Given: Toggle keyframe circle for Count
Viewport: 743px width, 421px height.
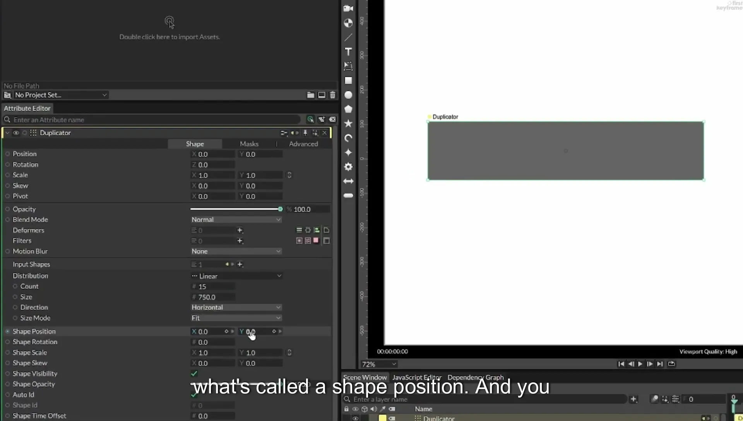Looking at the screenshot, I should pos(15,286).
